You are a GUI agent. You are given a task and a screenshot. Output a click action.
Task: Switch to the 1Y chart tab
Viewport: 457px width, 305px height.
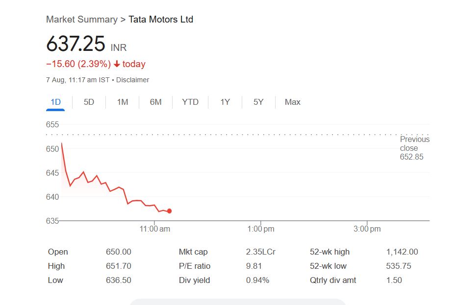(x=225, y=102)
